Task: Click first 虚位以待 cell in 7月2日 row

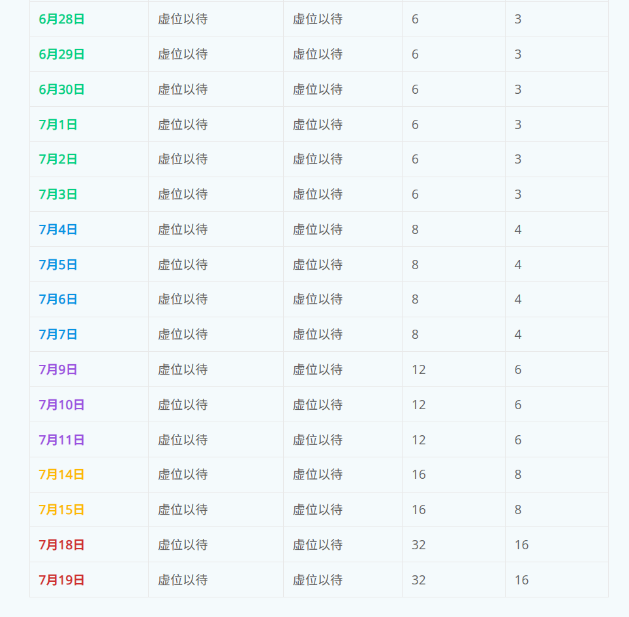Action: coord(183,160)
